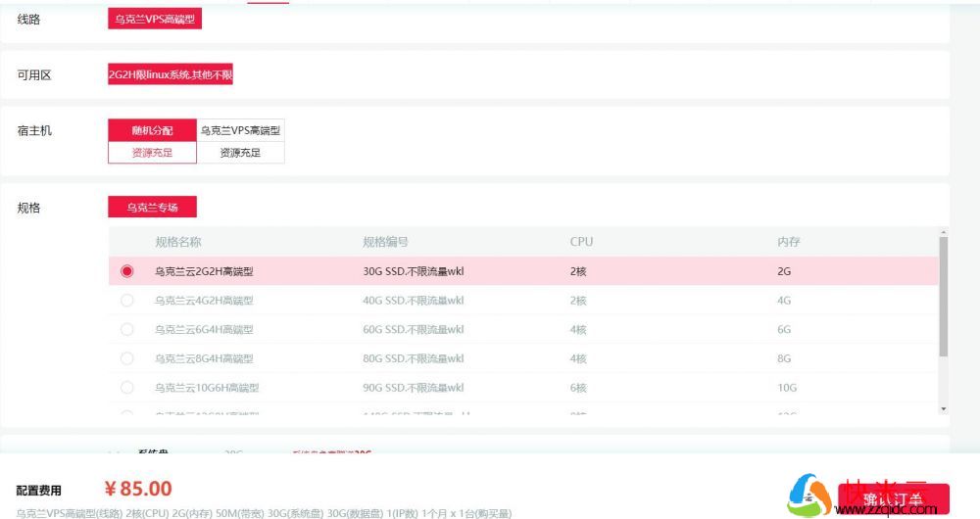This screenshot has height=519, width=980.
Task: Open the 乌克兰专场 spec tab
Action: click(152, 207)
